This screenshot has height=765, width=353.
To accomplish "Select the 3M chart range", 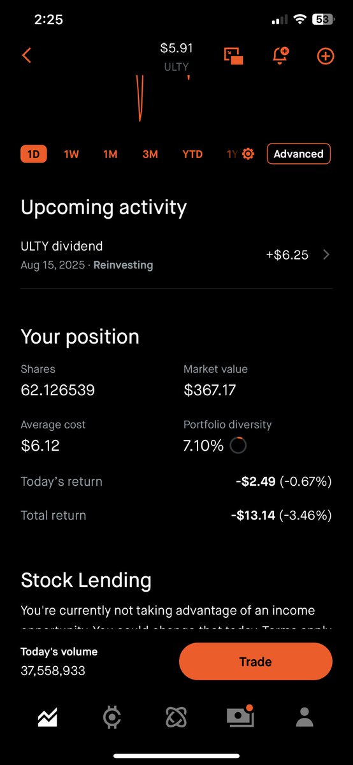I will pyautogui.click(x=150, y=154).
